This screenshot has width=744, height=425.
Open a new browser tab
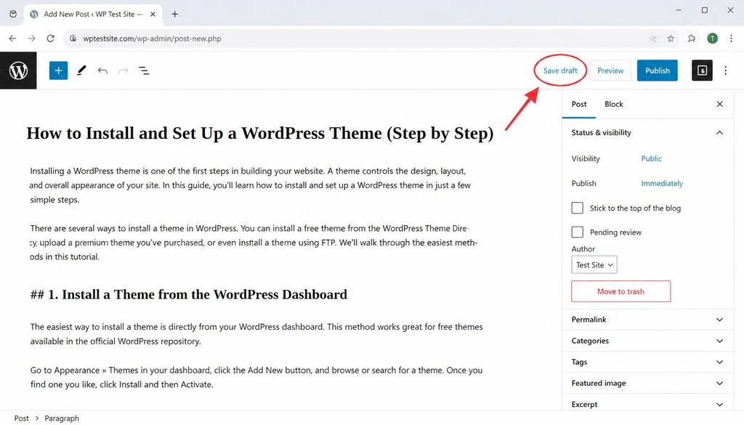click(x=174, y=15)
